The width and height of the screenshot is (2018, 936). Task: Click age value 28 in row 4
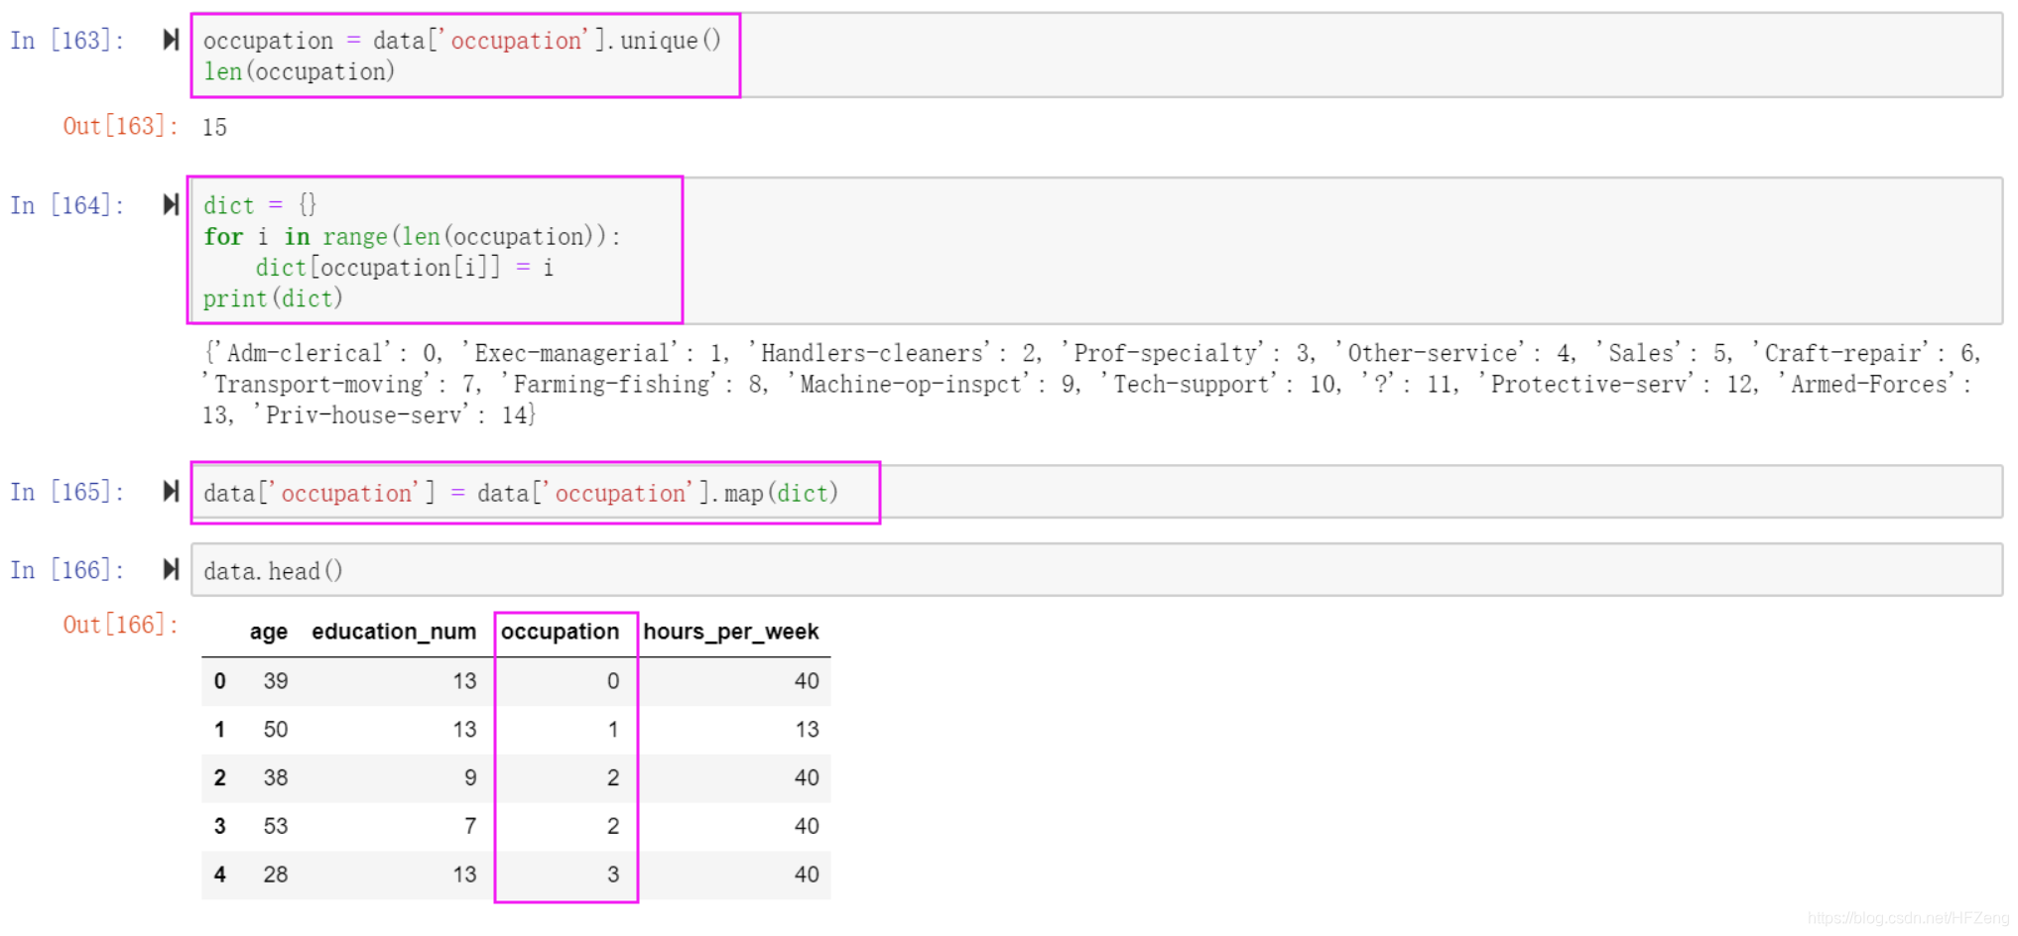pyautogui.click(x=276, y=875)
